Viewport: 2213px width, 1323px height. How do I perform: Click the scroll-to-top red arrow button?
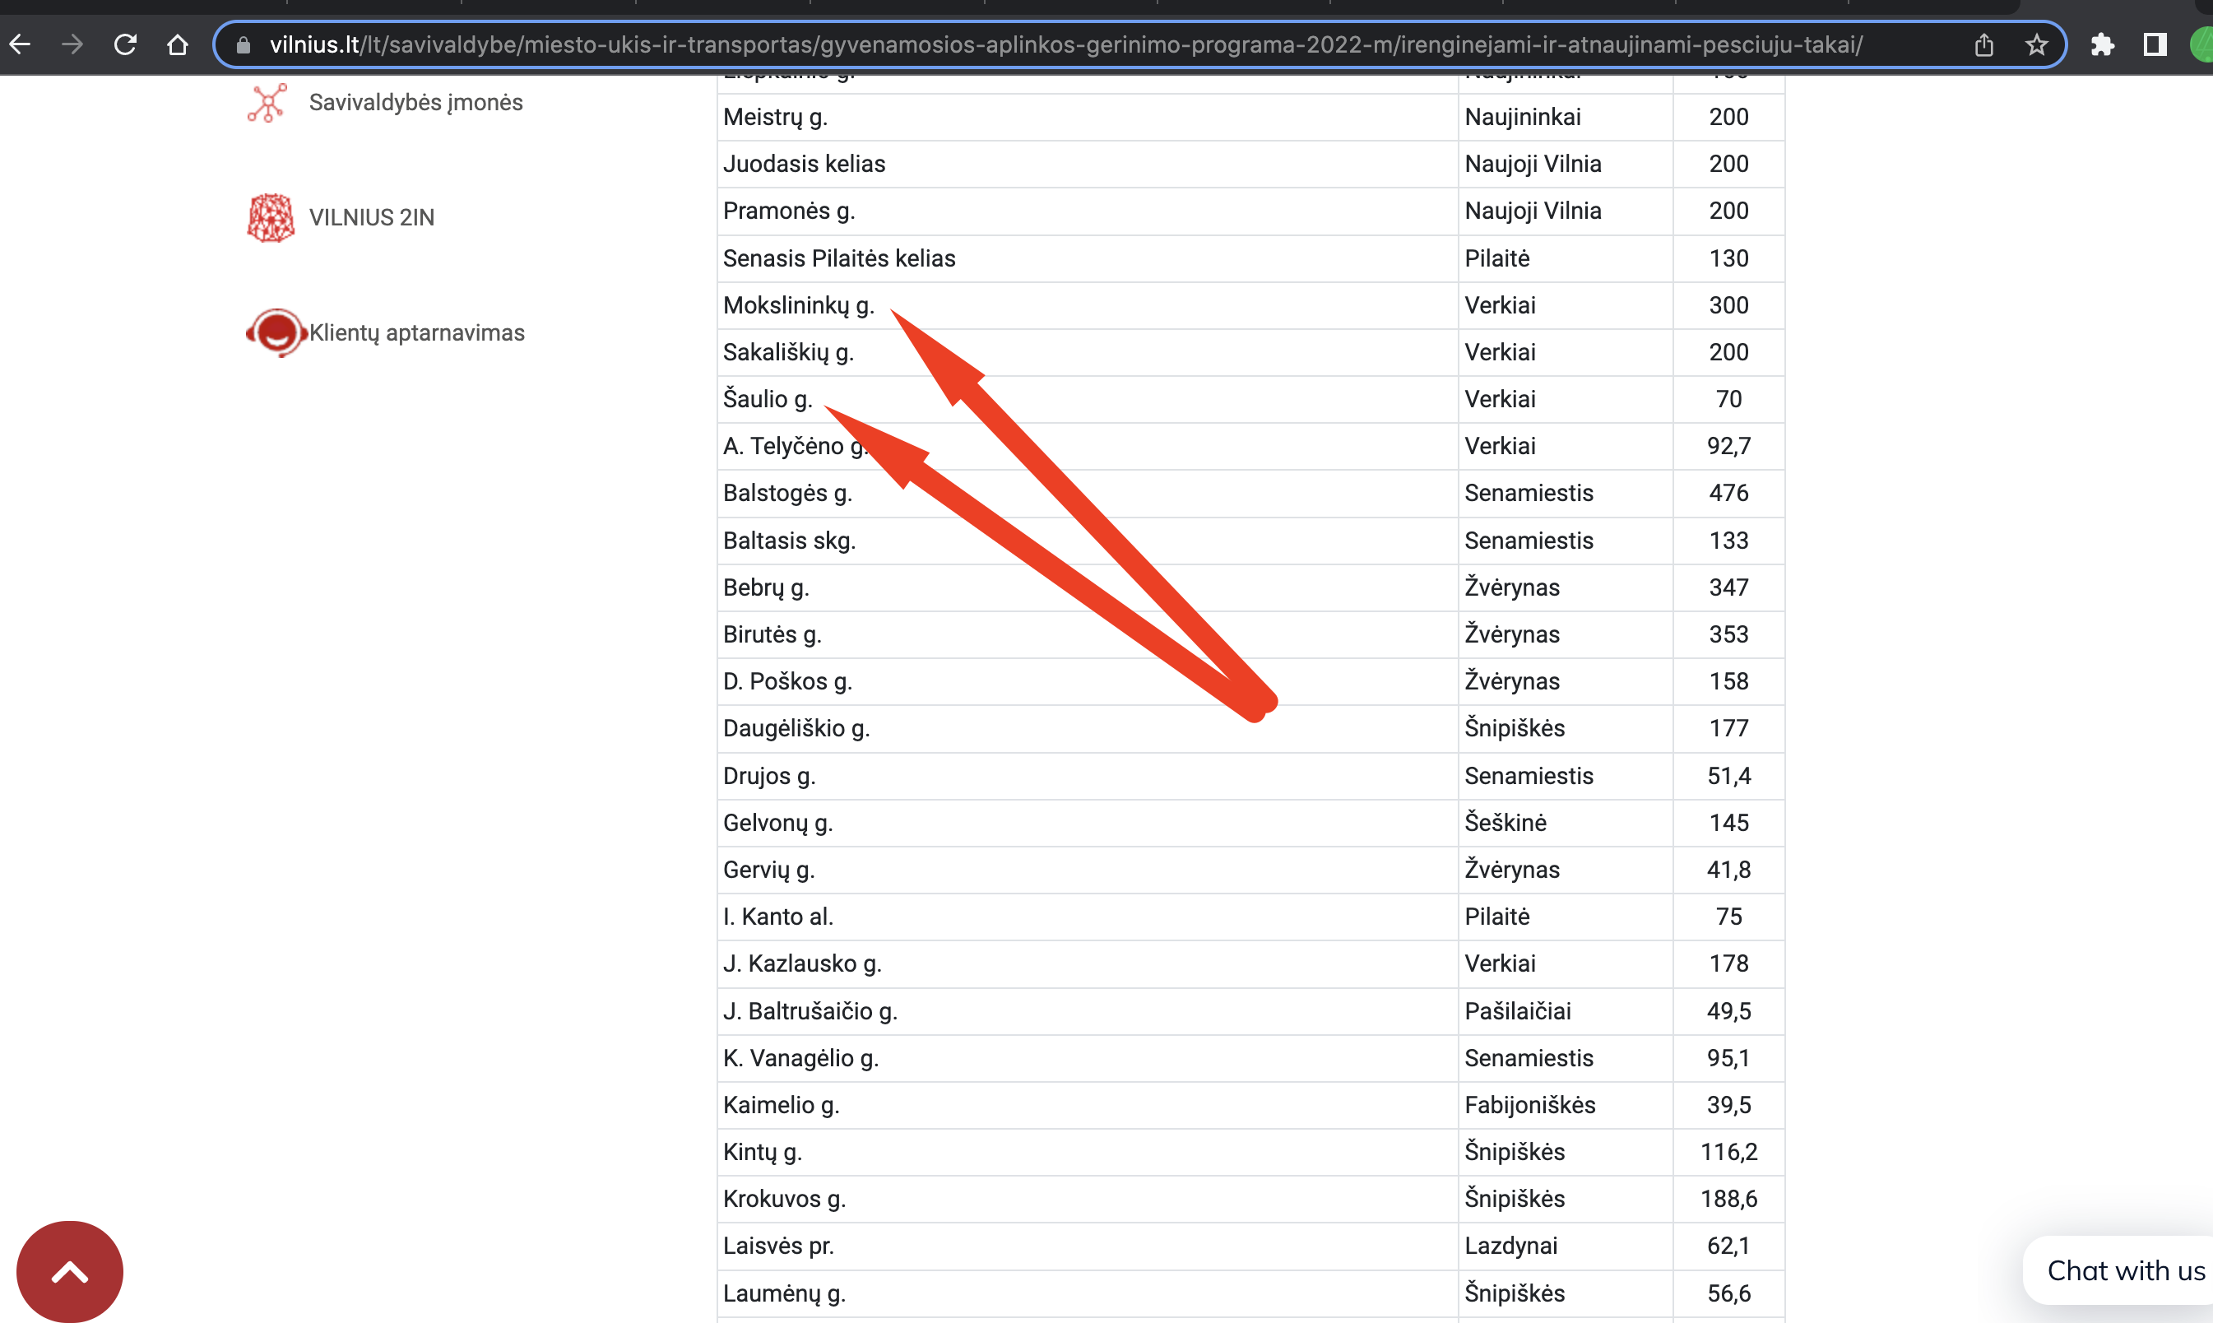[x=70, y=1272]
